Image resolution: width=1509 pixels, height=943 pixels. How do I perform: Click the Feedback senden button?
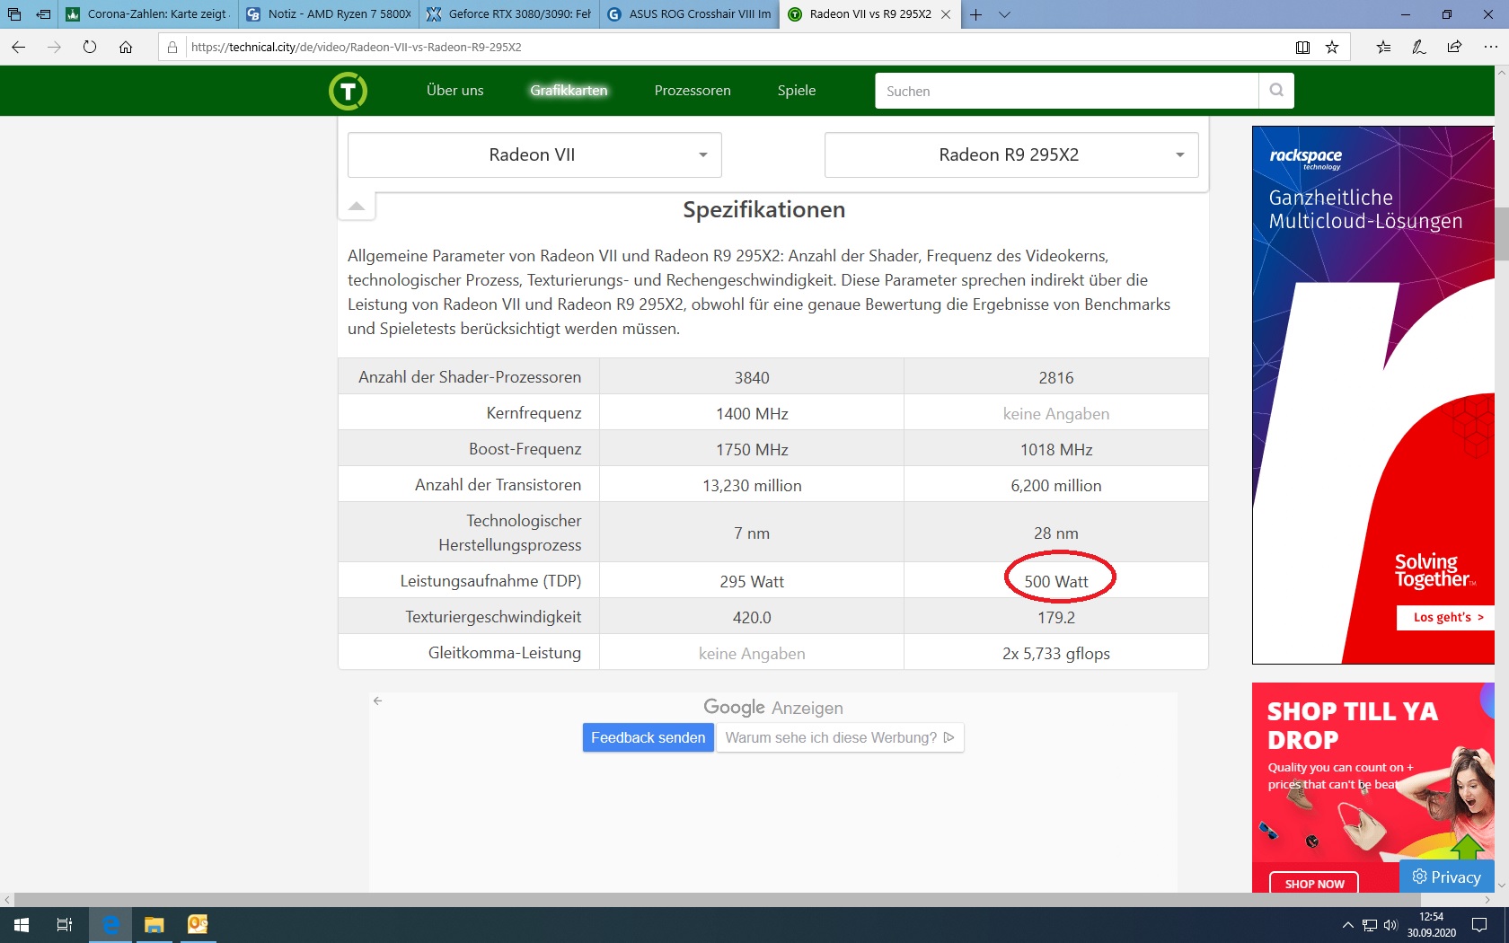pyautogui.click(x=649, y=738)
